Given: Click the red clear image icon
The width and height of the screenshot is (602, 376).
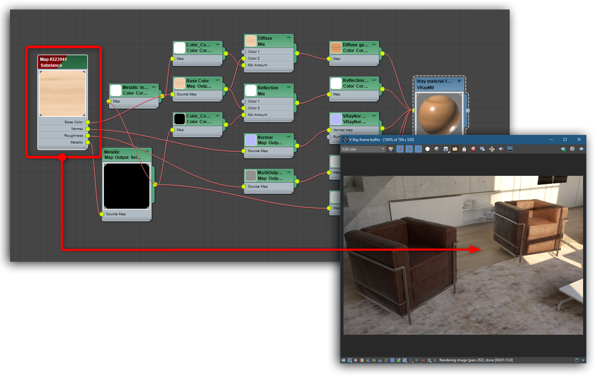Looking at the screenshot, I should pyautogui.click(x=473, y=149).
